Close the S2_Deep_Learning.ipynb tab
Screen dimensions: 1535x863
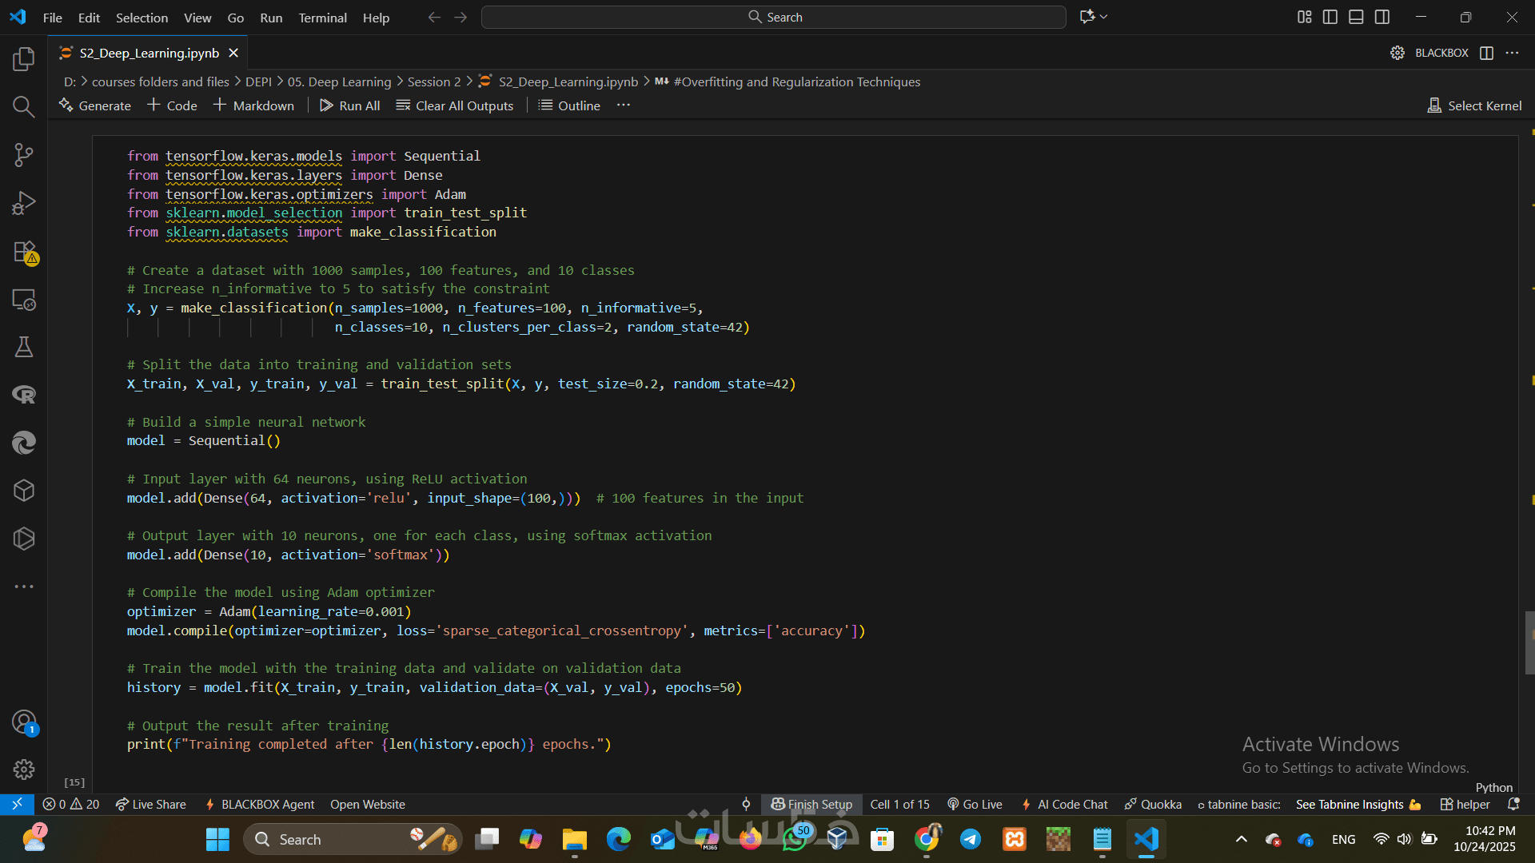pos(233,53)
